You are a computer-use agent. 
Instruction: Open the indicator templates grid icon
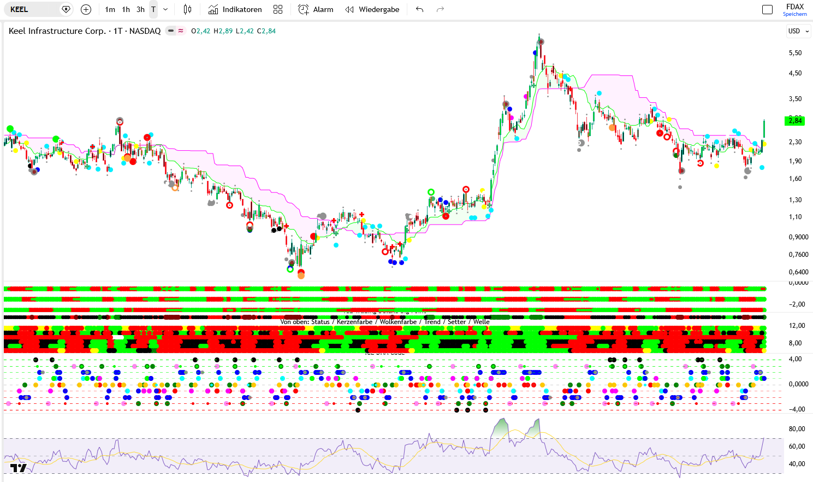click(278, 9)
